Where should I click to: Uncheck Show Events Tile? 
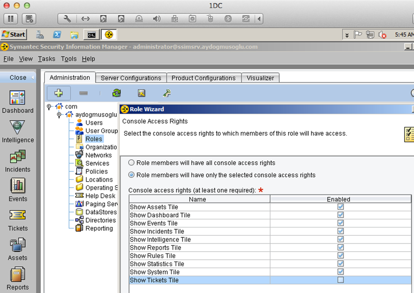[x=341, y=223]
